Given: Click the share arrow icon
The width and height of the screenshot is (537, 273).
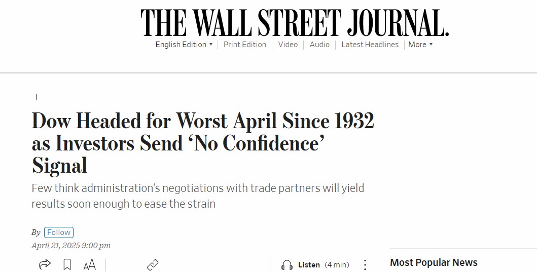Looking at the screenshot, I should (x=45, y=264).
